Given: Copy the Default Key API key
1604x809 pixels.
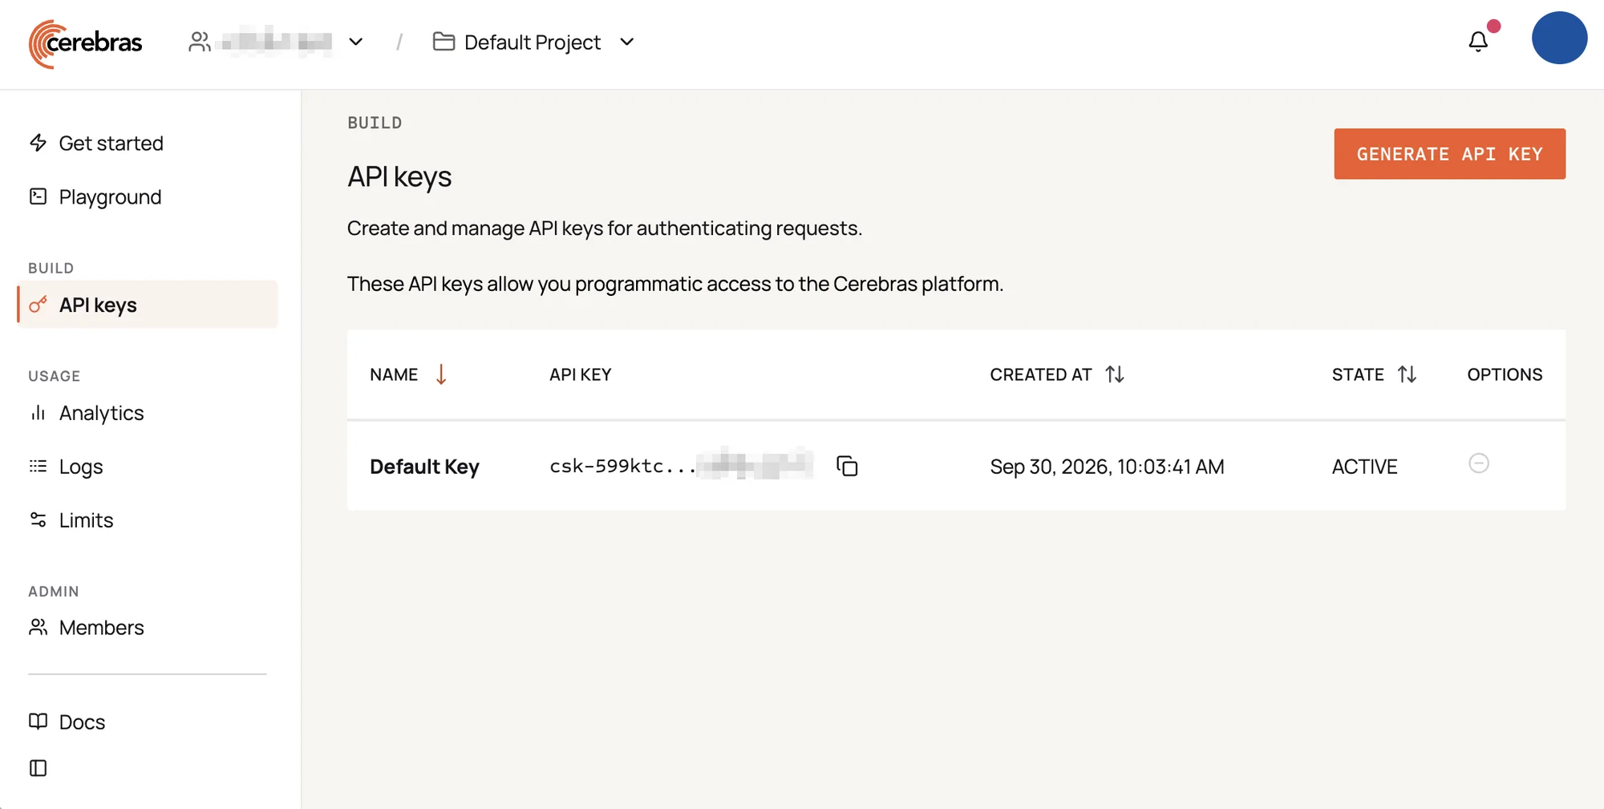Looking at the screenshot, I should tap(847, 466).
